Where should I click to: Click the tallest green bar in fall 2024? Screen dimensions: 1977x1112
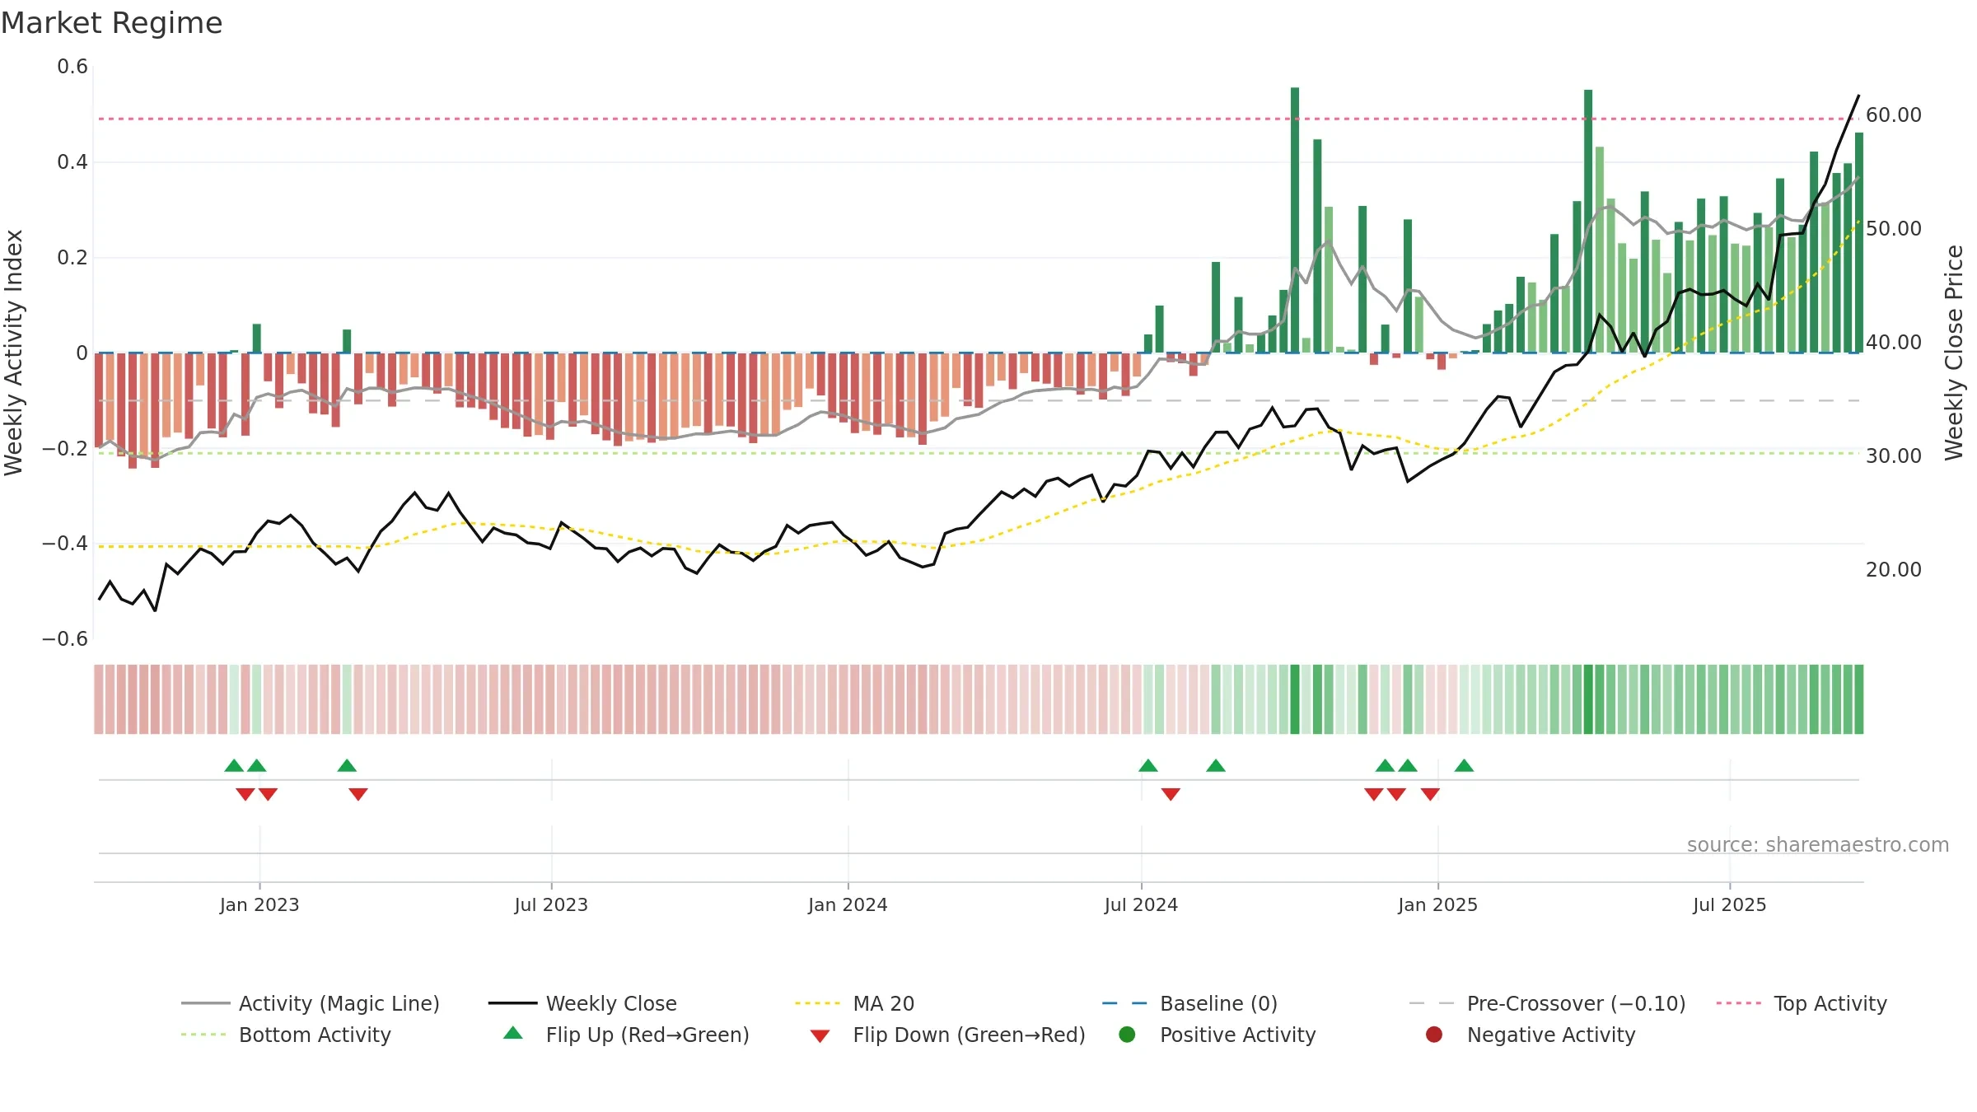pos(1295,220)
